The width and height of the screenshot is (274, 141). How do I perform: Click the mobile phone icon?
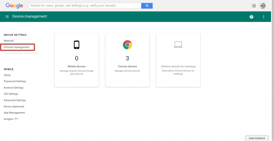(x=77, y=45)
